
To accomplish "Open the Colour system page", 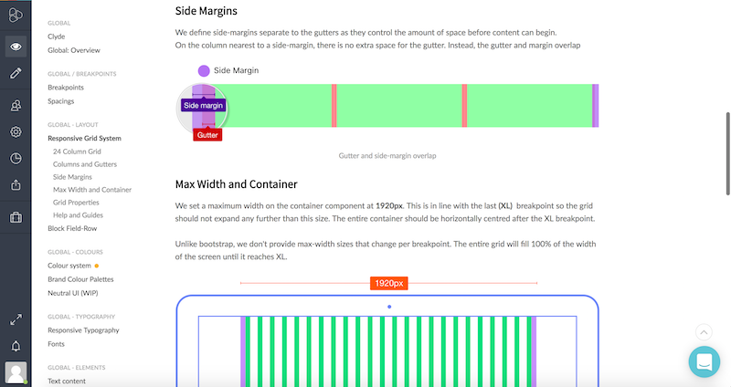I will [69, 266].
